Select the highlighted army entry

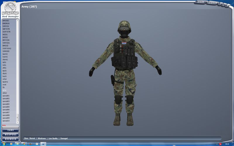point(4,90)
